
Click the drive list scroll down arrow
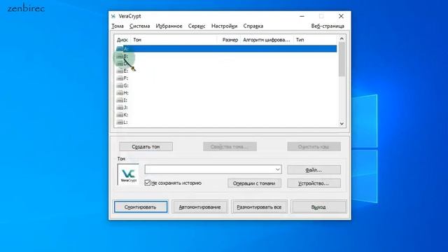tap(342, 124)
